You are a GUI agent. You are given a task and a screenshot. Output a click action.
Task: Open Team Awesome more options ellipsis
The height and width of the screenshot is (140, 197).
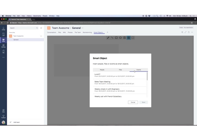pyautogui.click(x=41, y=36)
